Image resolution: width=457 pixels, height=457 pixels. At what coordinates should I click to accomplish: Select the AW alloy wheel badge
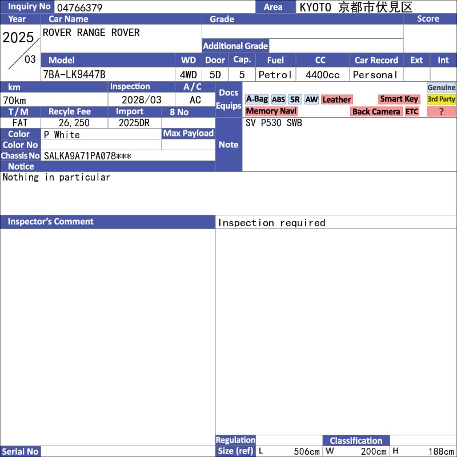pos(311,99)
